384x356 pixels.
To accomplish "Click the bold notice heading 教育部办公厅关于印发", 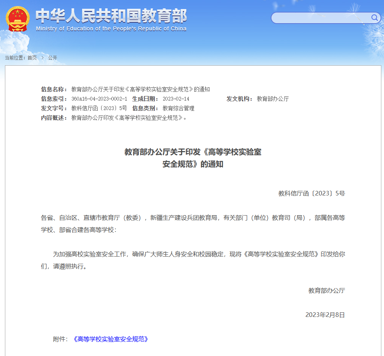I will 193,158.
